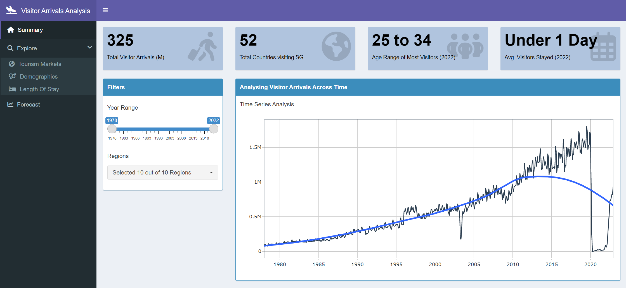The width and height of the screenshot is (626, 288).
Task: Open the Forecast section
Action: coord(28,105)
